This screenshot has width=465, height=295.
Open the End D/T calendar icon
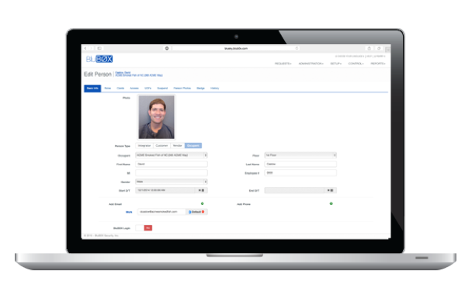331,190
